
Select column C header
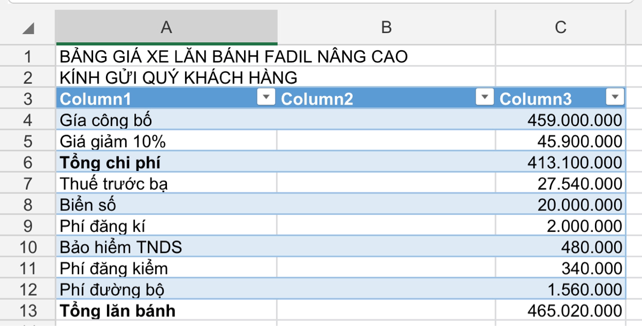[x=560, y=27]
